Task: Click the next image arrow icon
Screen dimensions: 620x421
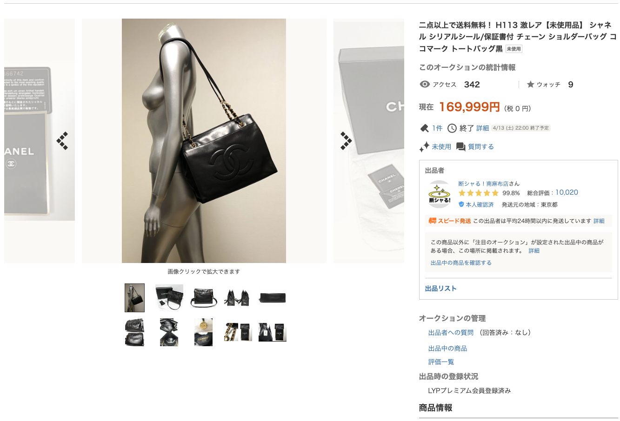Action: click(x=346, y=141)
